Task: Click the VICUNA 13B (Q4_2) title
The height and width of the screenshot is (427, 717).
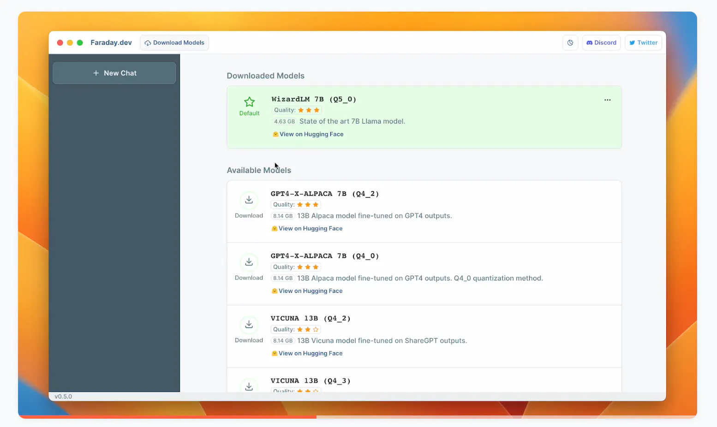Action: point(311,318)
